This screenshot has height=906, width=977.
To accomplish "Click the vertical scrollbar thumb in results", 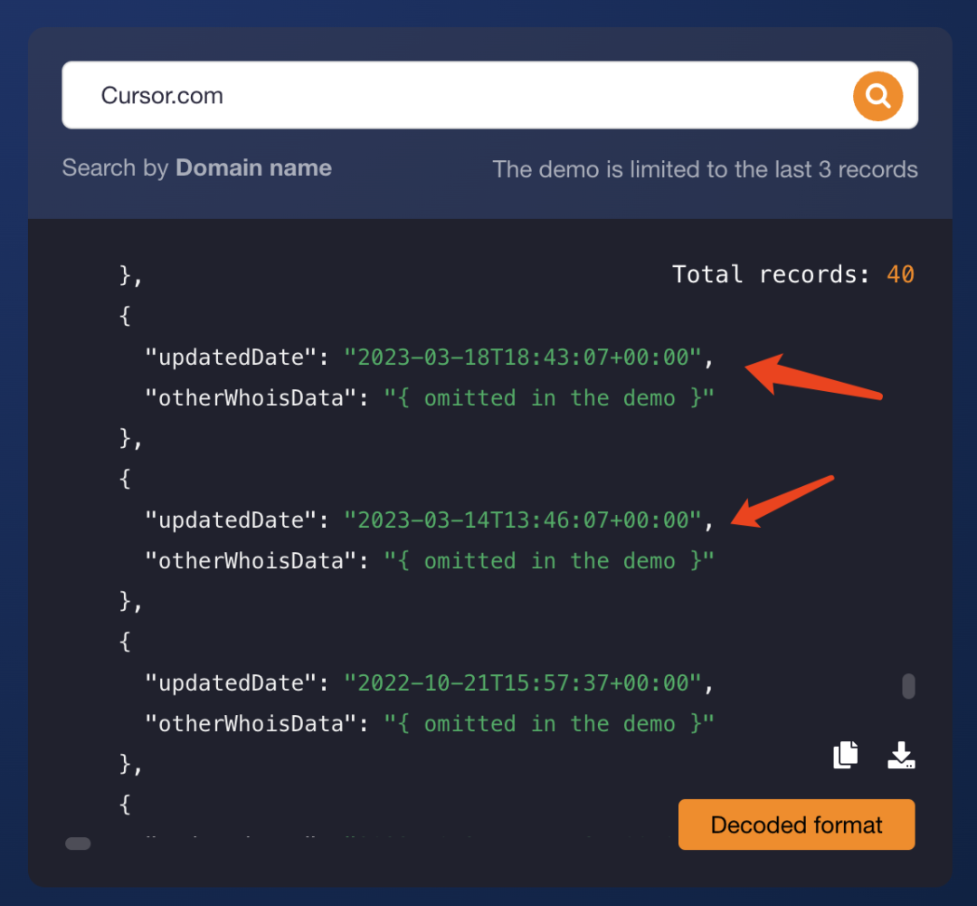I will (x=908, y=686).
